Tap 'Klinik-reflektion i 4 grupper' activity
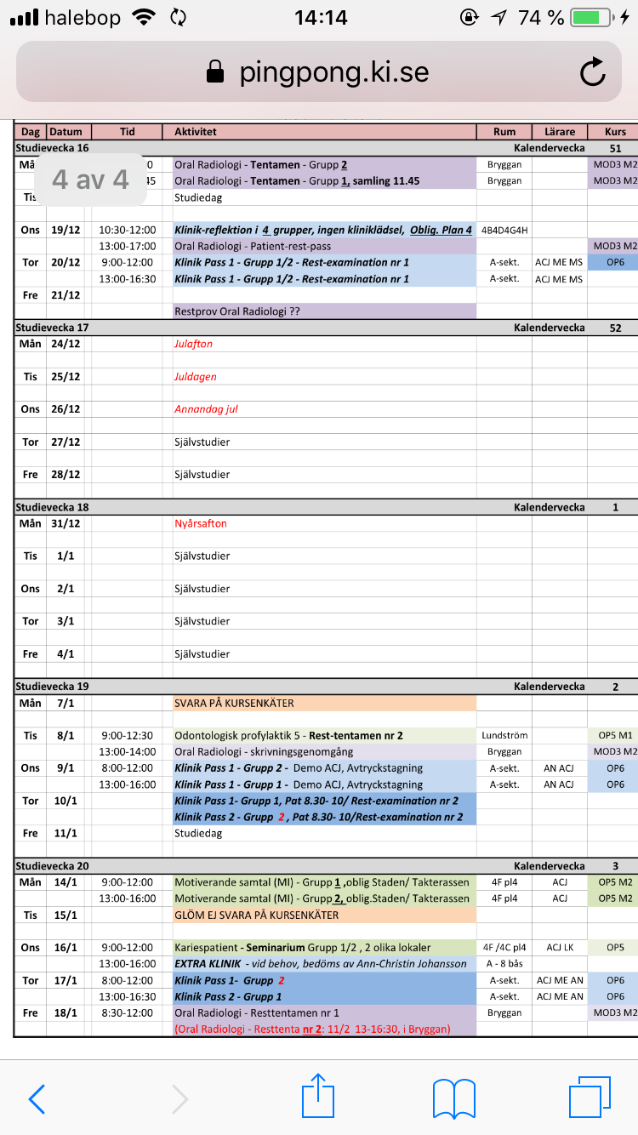Image resolution: width=638 pixels, height=1135 pixels. [323, 230]
